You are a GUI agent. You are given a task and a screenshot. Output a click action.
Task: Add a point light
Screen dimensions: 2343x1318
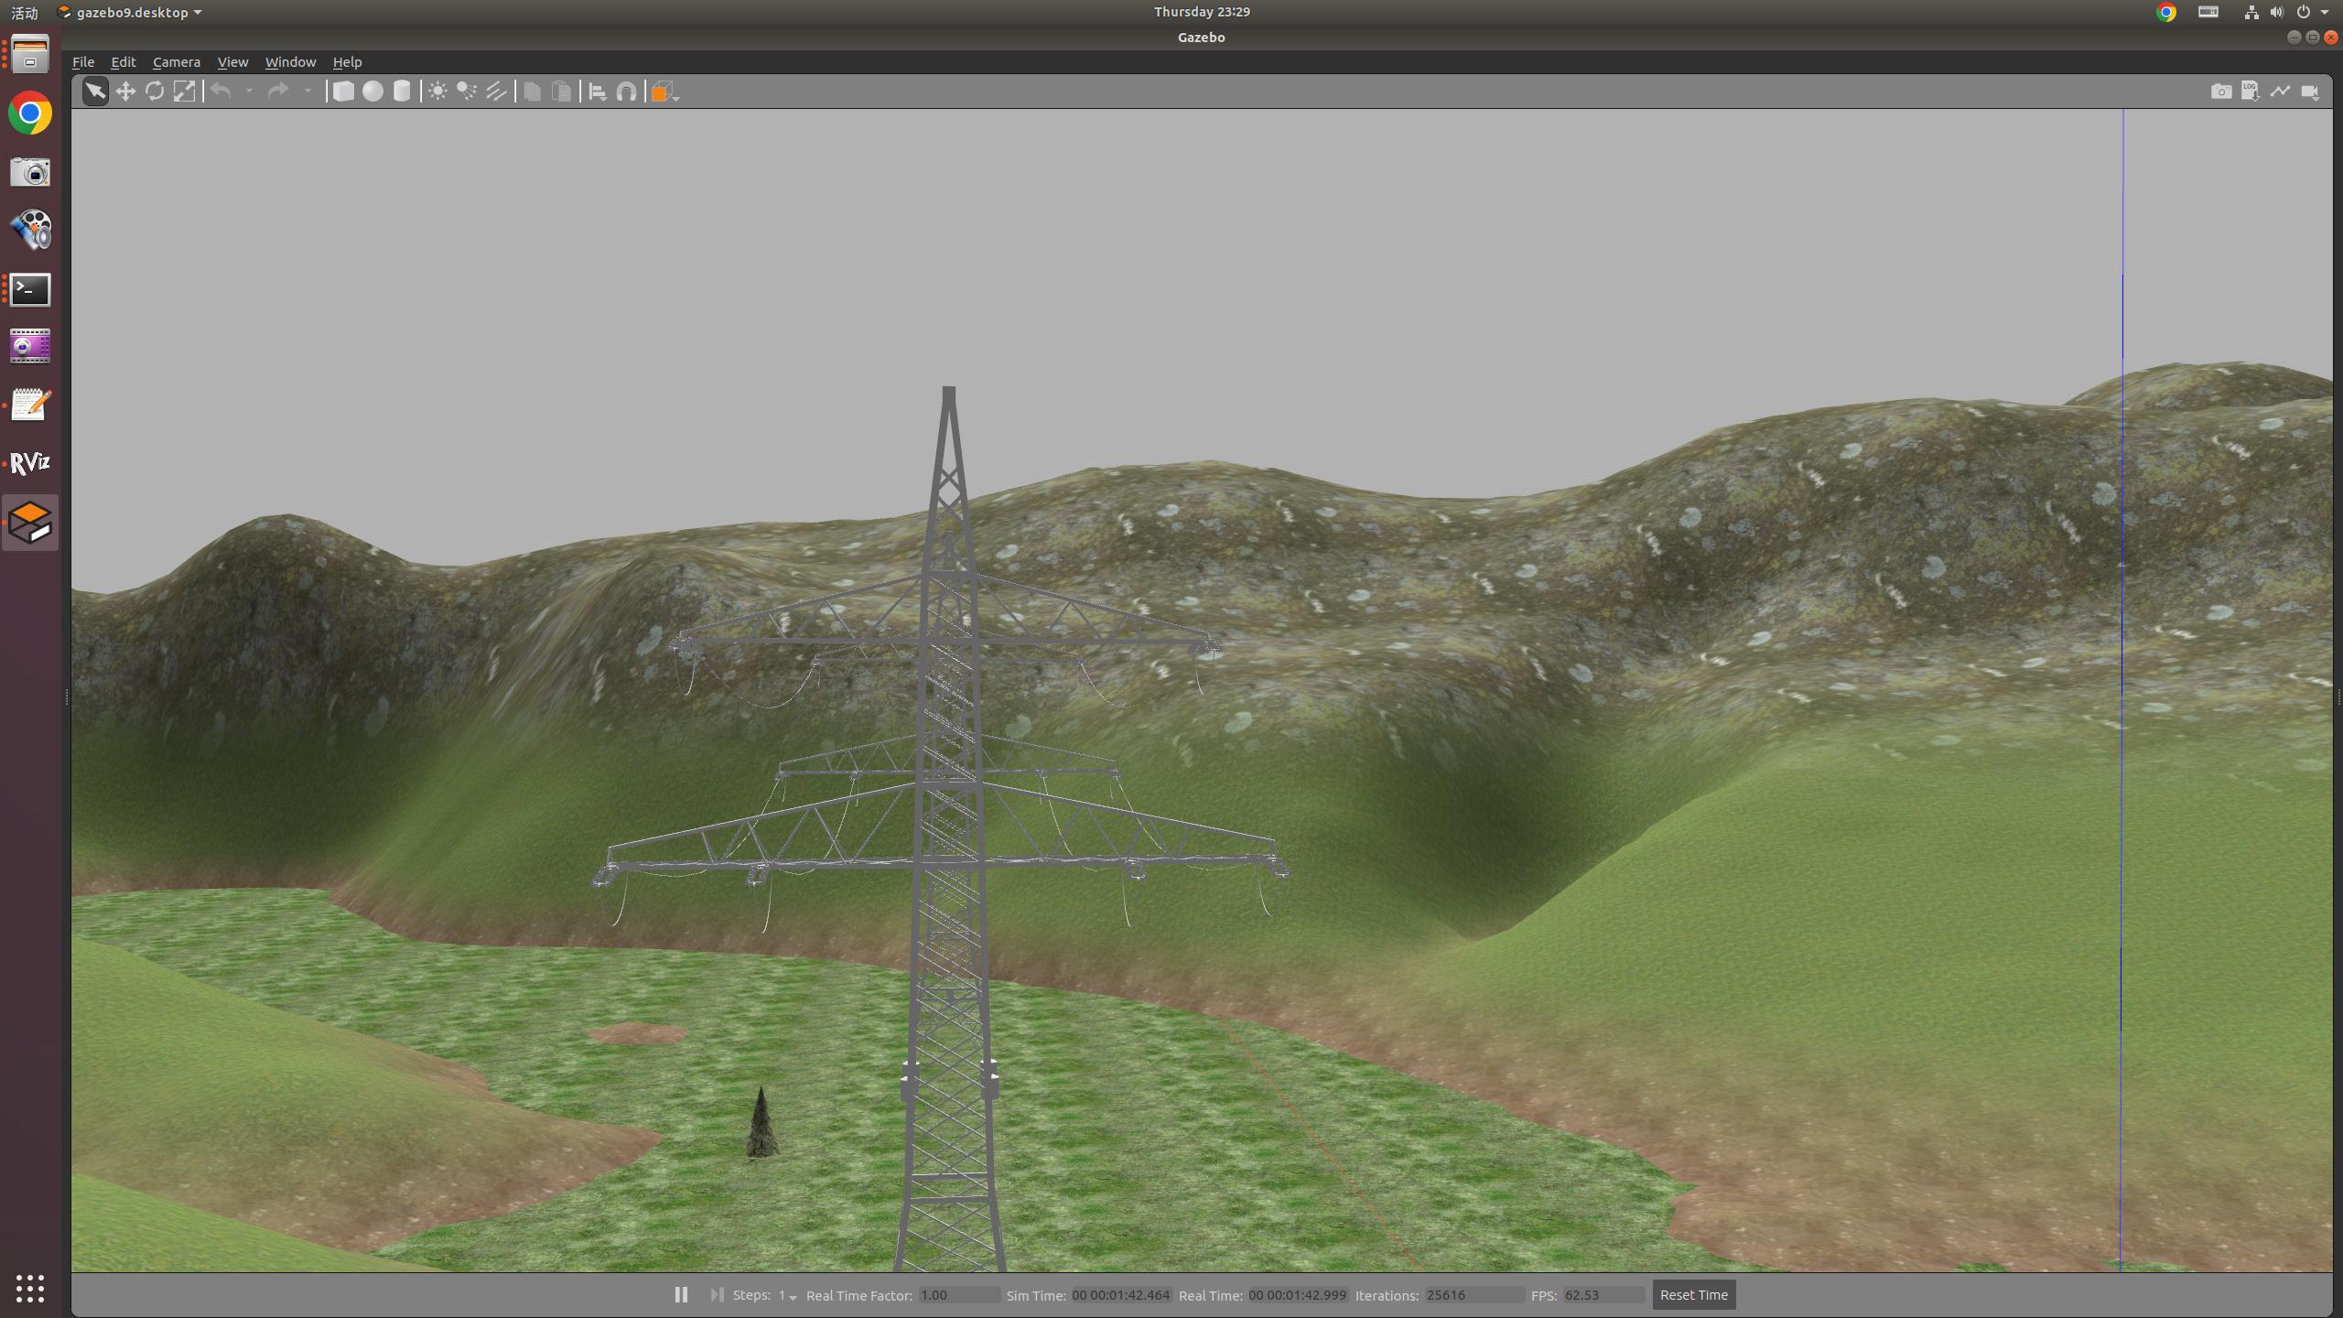click(437, 92)
